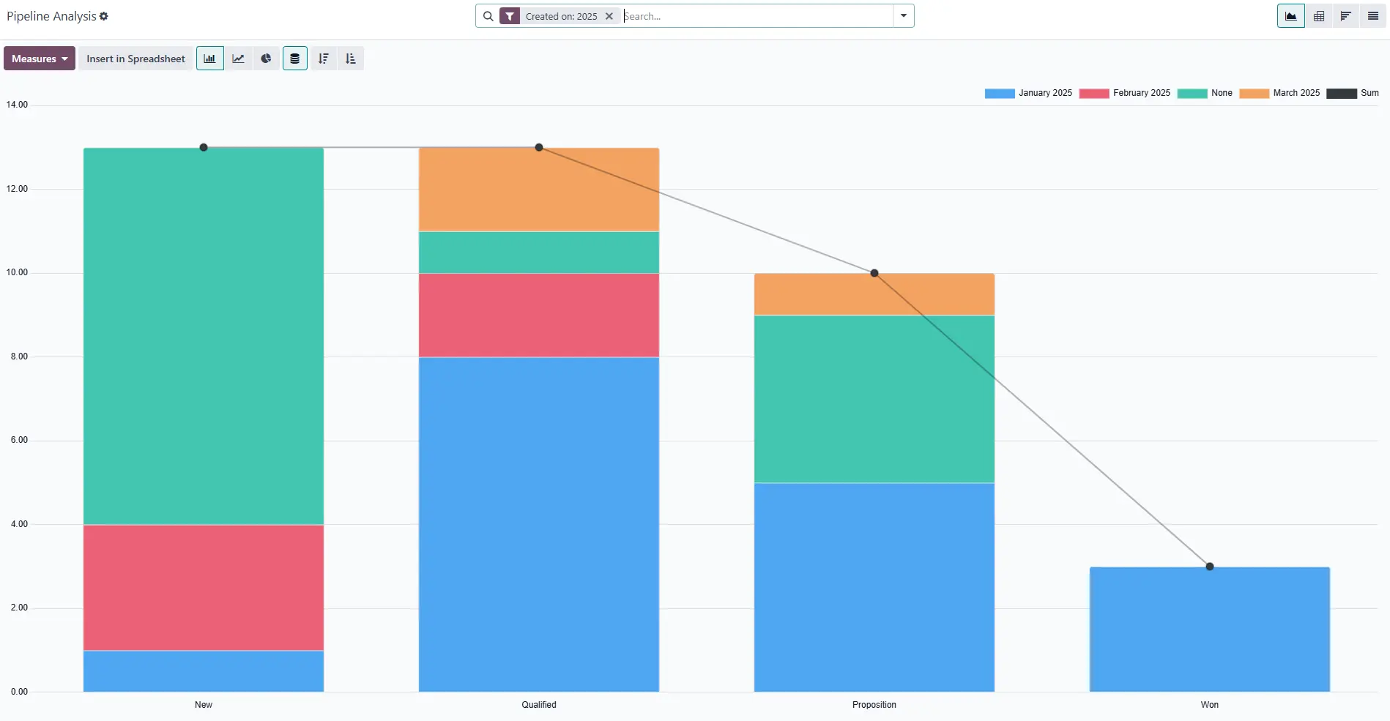This screenshot has width=1390, height=721.
Task: Click March segment of Proposition bar
Action: 874,294
